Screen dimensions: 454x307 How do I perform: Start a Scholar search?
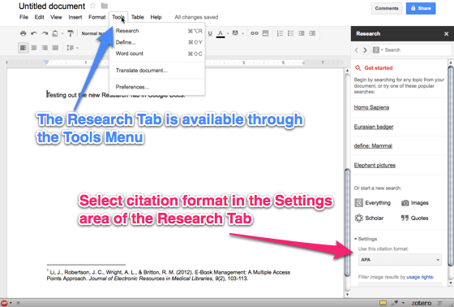click(369, 218)
